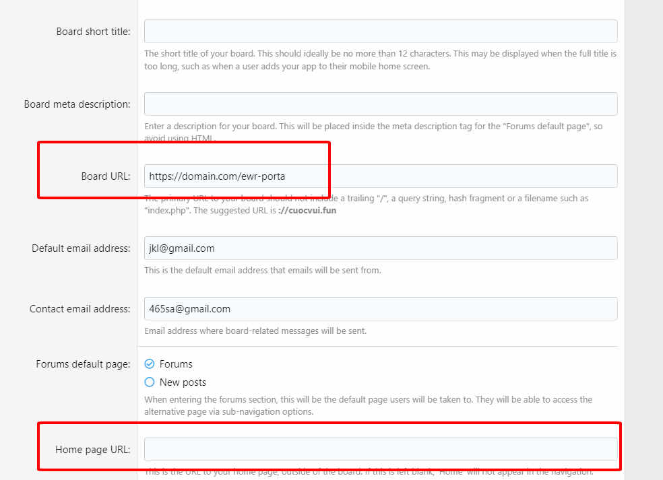Image resolution: width=663 pixels, height=480 pixels.
Task: Edit the Default email address field jkl@gmail.com
Action: point(381,248)
